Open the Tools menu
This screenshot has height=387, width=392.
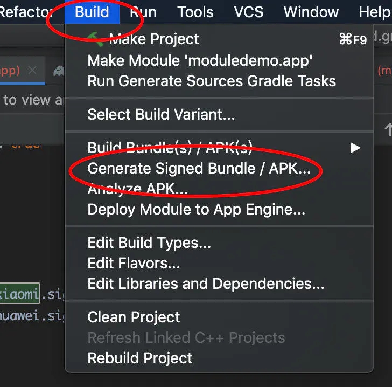[x=195, y=12]
